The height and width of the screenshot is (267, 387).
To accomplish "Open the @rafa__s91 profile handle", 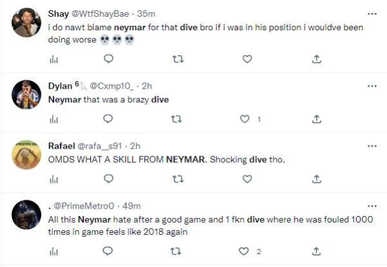I will pos(101,145).
